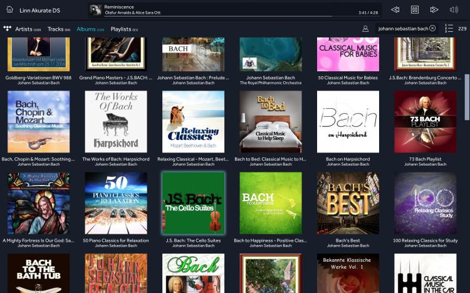This screenshot has height=293, width=470.
Task: Open the user account icon
Action: click(365, 29)
